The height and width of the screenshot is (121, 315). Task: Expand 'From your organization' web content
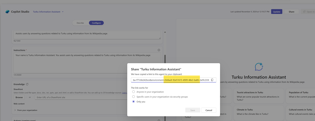coord(15,110)
